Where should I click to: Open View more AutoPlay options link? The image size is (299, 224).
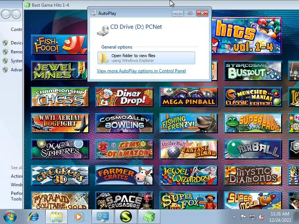coord(141,71)
